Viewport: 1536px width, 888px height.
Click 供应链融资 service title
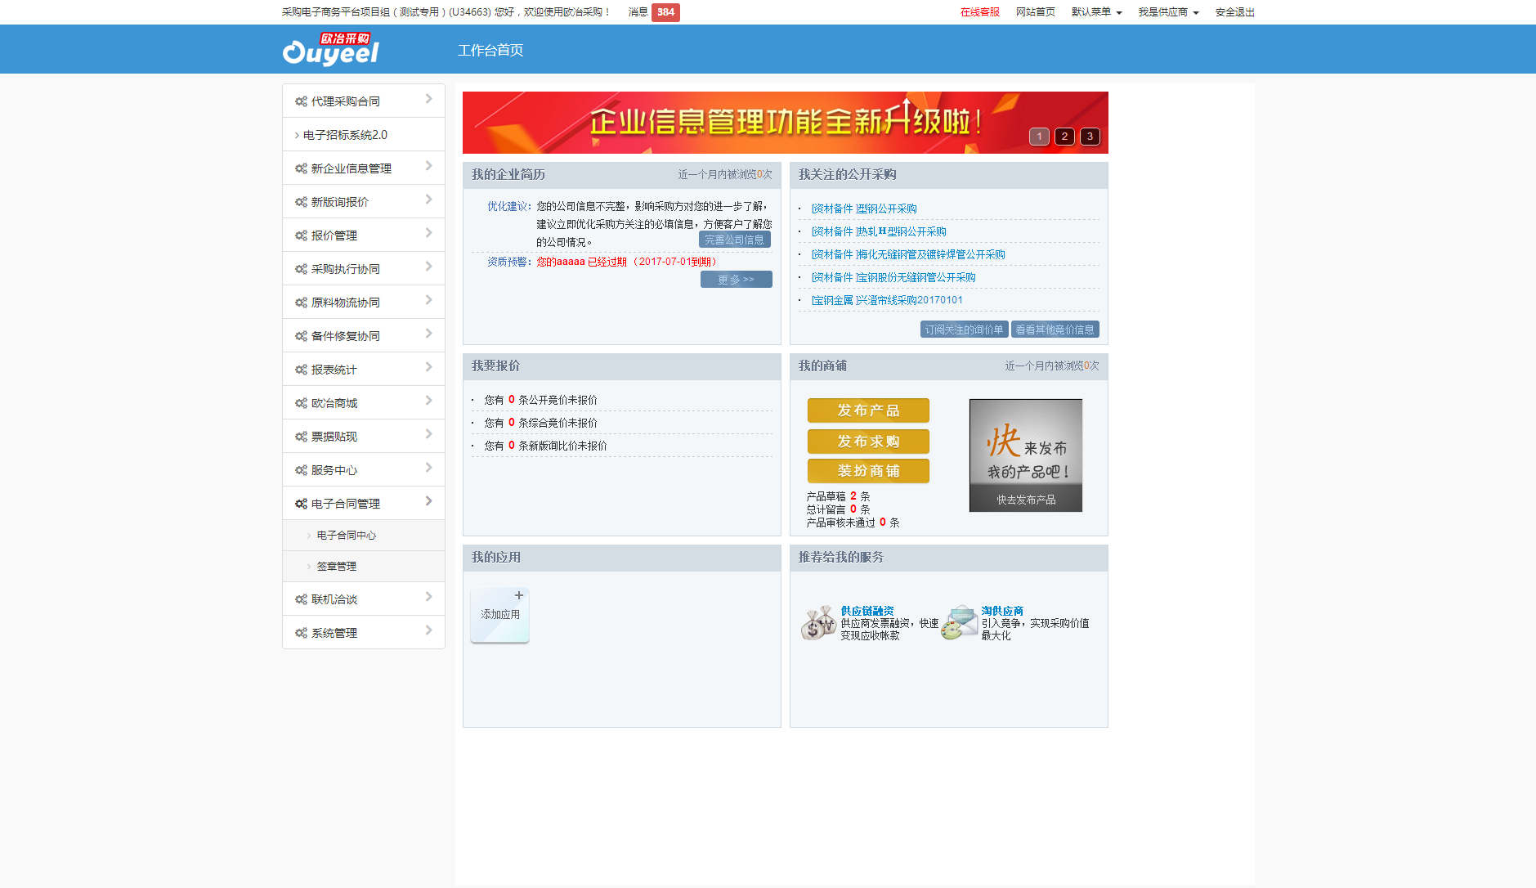click(x=867, y=611)
